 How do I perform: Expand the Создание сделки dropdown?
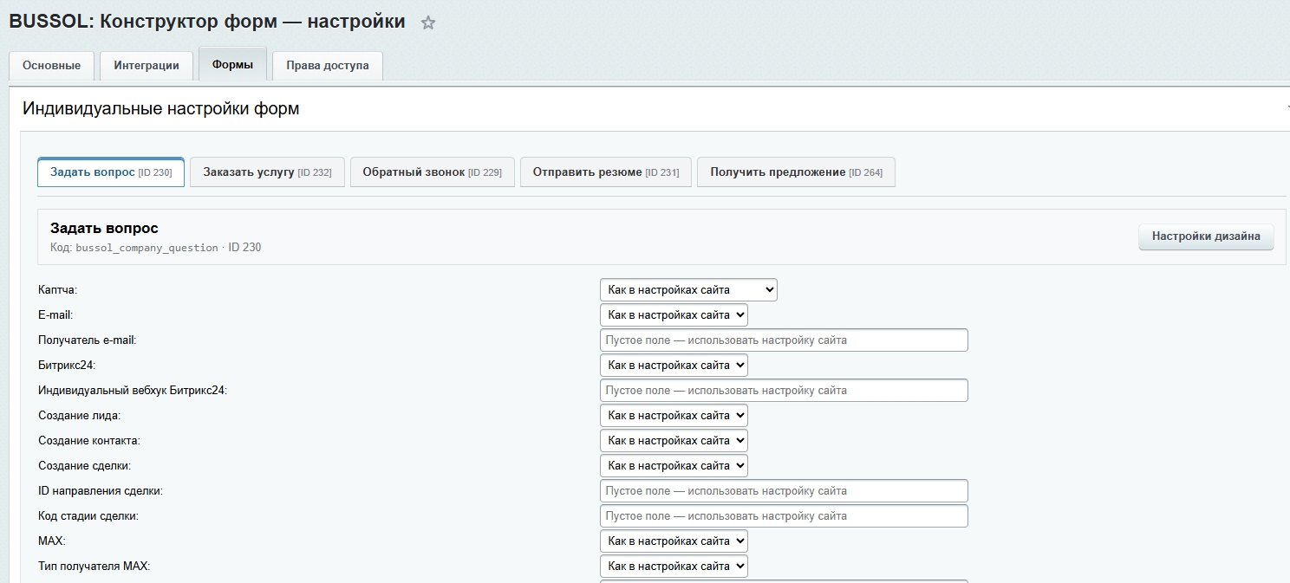coord(674,466)
